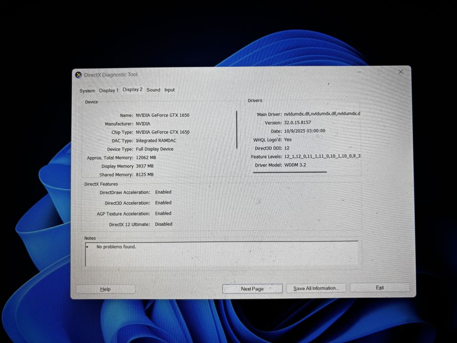Image resolution: width=457 pixels, height=343 pixels.
Task: Select the Display 2 tab
Action: click(132, 90)
